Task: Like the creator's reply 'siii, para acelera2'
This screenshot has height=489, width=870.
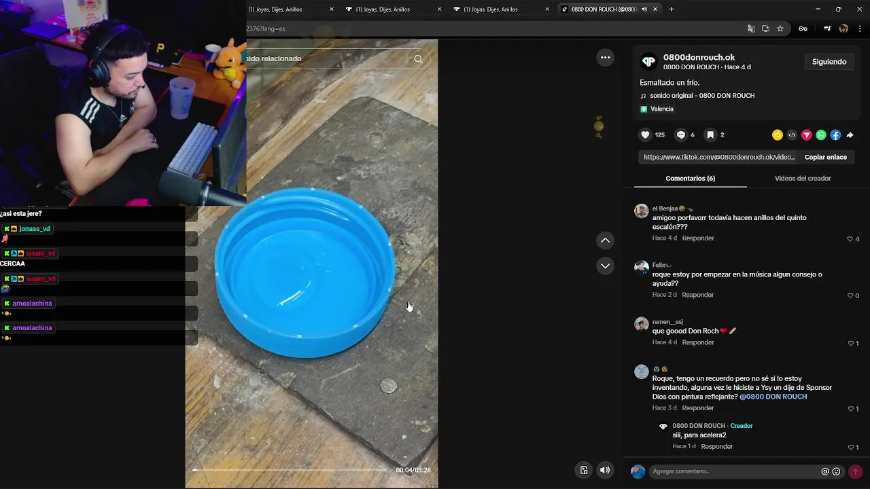Action: coord(850,447)
